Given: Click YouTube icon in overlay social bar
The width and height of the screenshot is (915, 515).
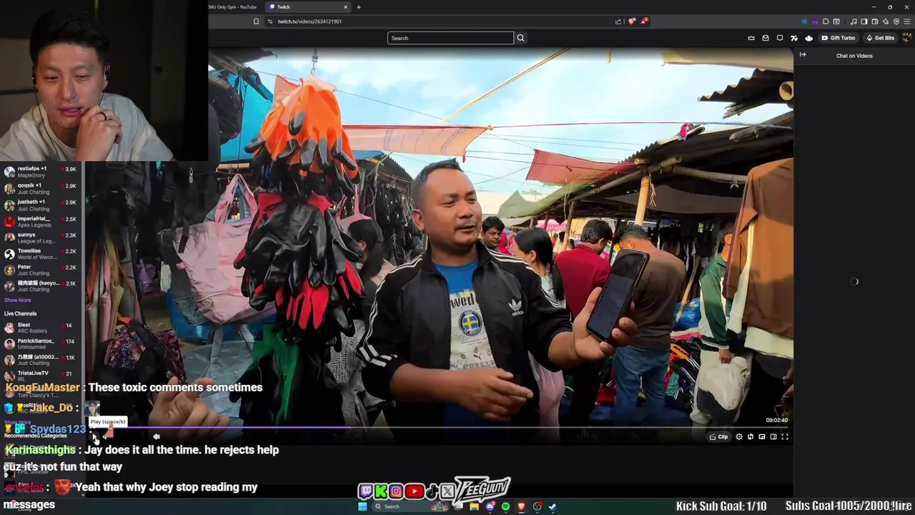Looking at the screenshot, I should pos(414,491).
